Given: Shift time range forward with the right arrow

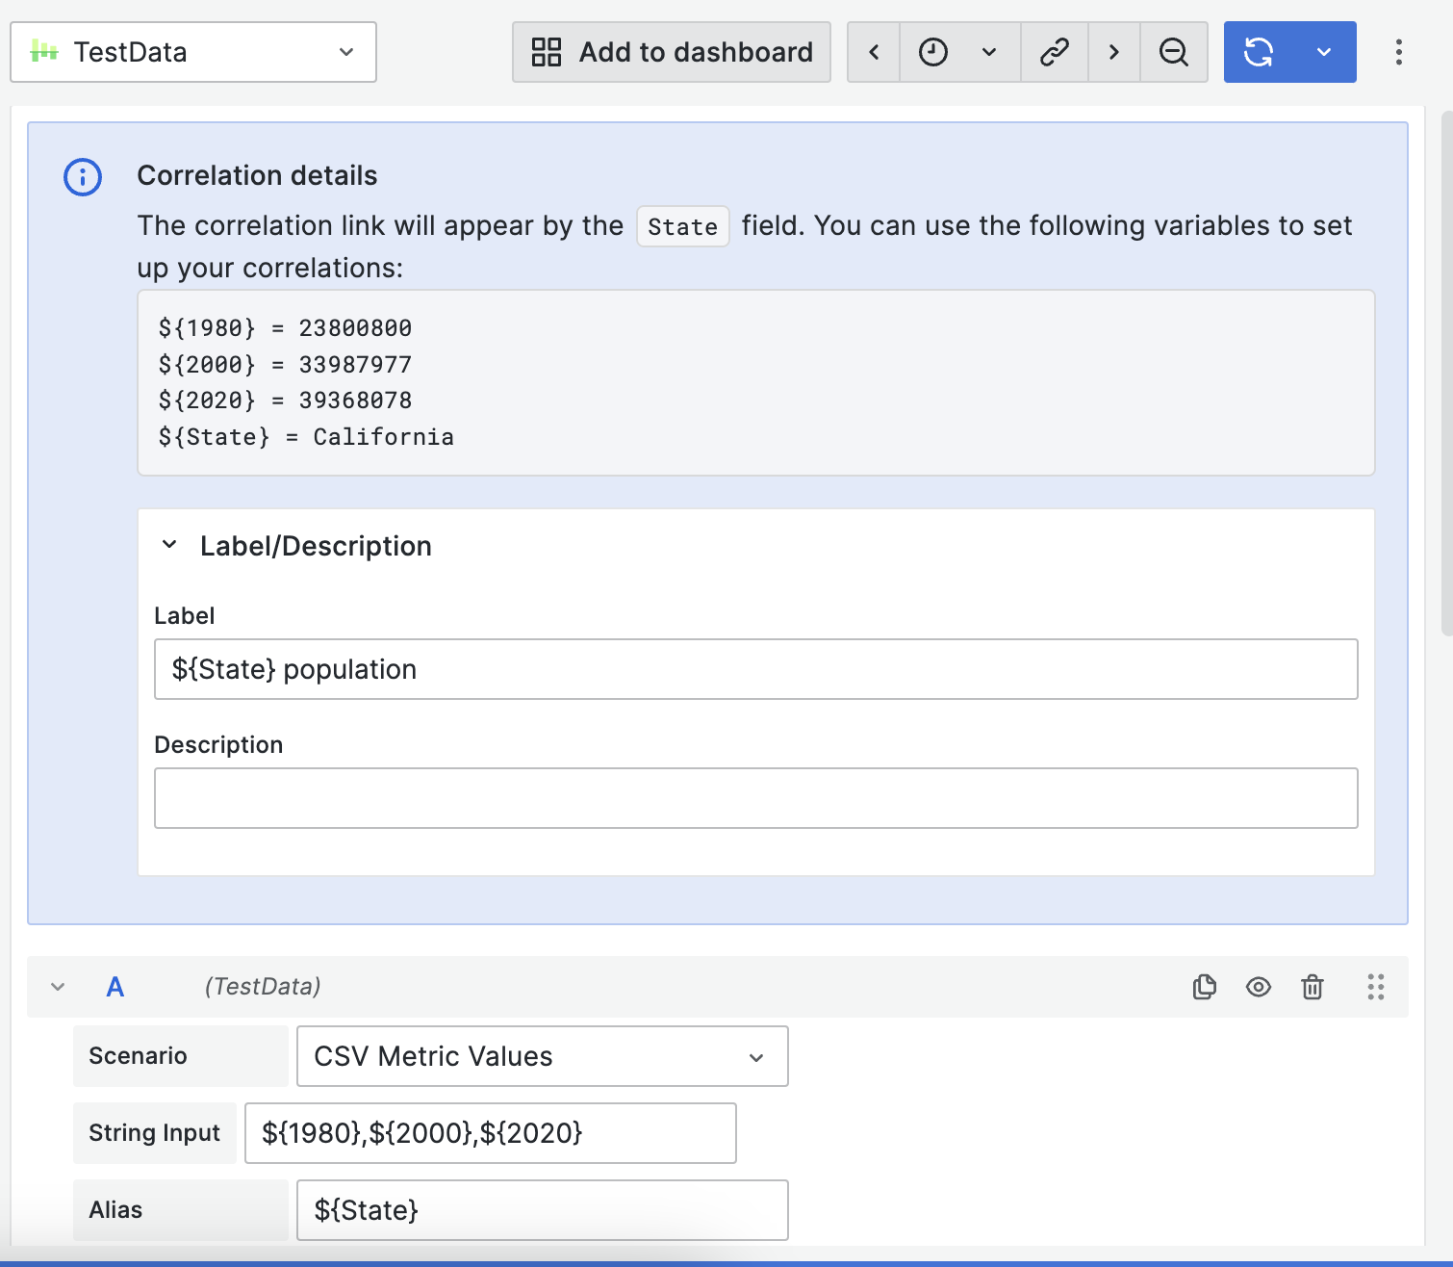Looking at the screenshot, I should [1113, 52].
